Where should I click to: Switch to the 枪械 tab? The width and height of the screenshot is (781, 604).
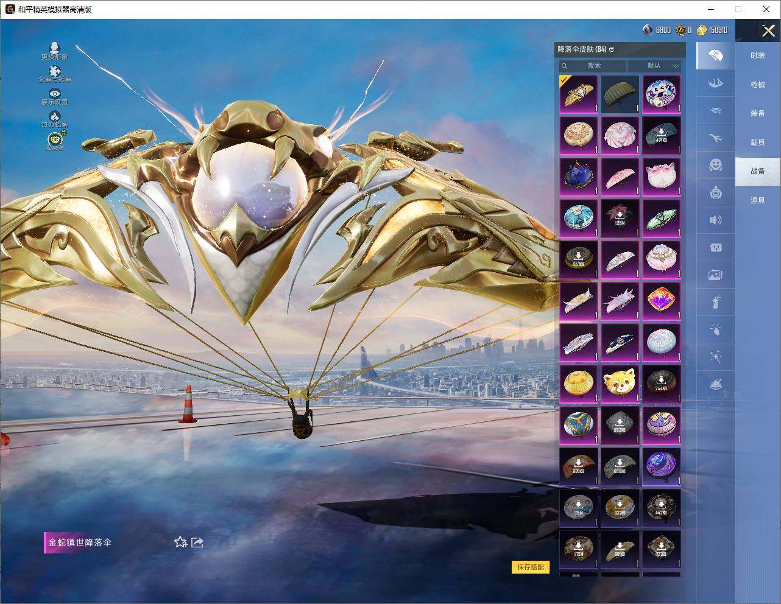757,85
